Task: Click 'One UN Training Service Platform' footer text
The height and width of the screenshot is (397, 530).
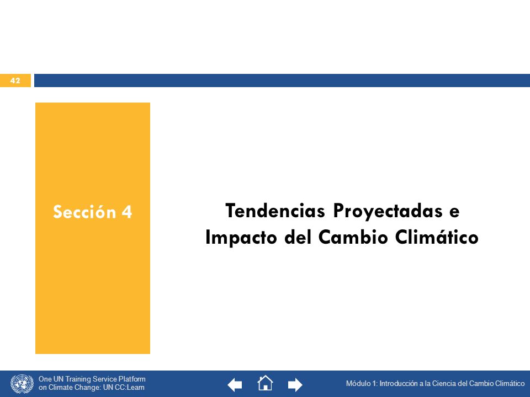Action: [92, 379]
